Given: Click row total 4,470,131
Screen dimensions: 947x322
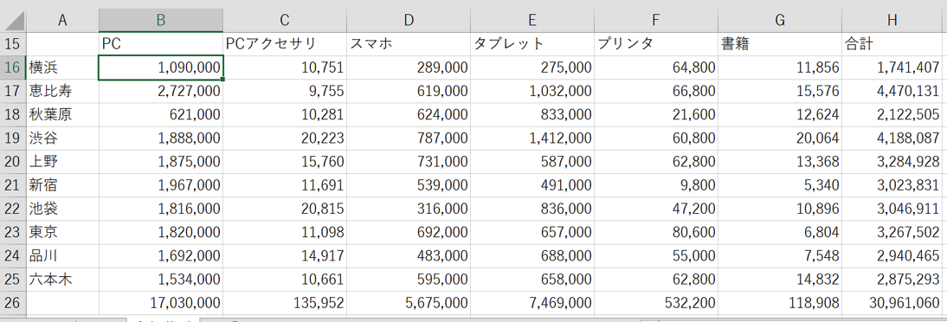Looking at the screenshot, I should click(x=892, y=91).
